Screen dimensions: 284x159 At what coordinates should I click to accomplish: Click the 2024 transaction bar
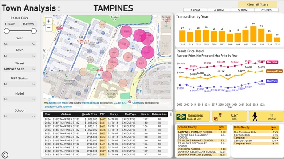pos(277,40)
